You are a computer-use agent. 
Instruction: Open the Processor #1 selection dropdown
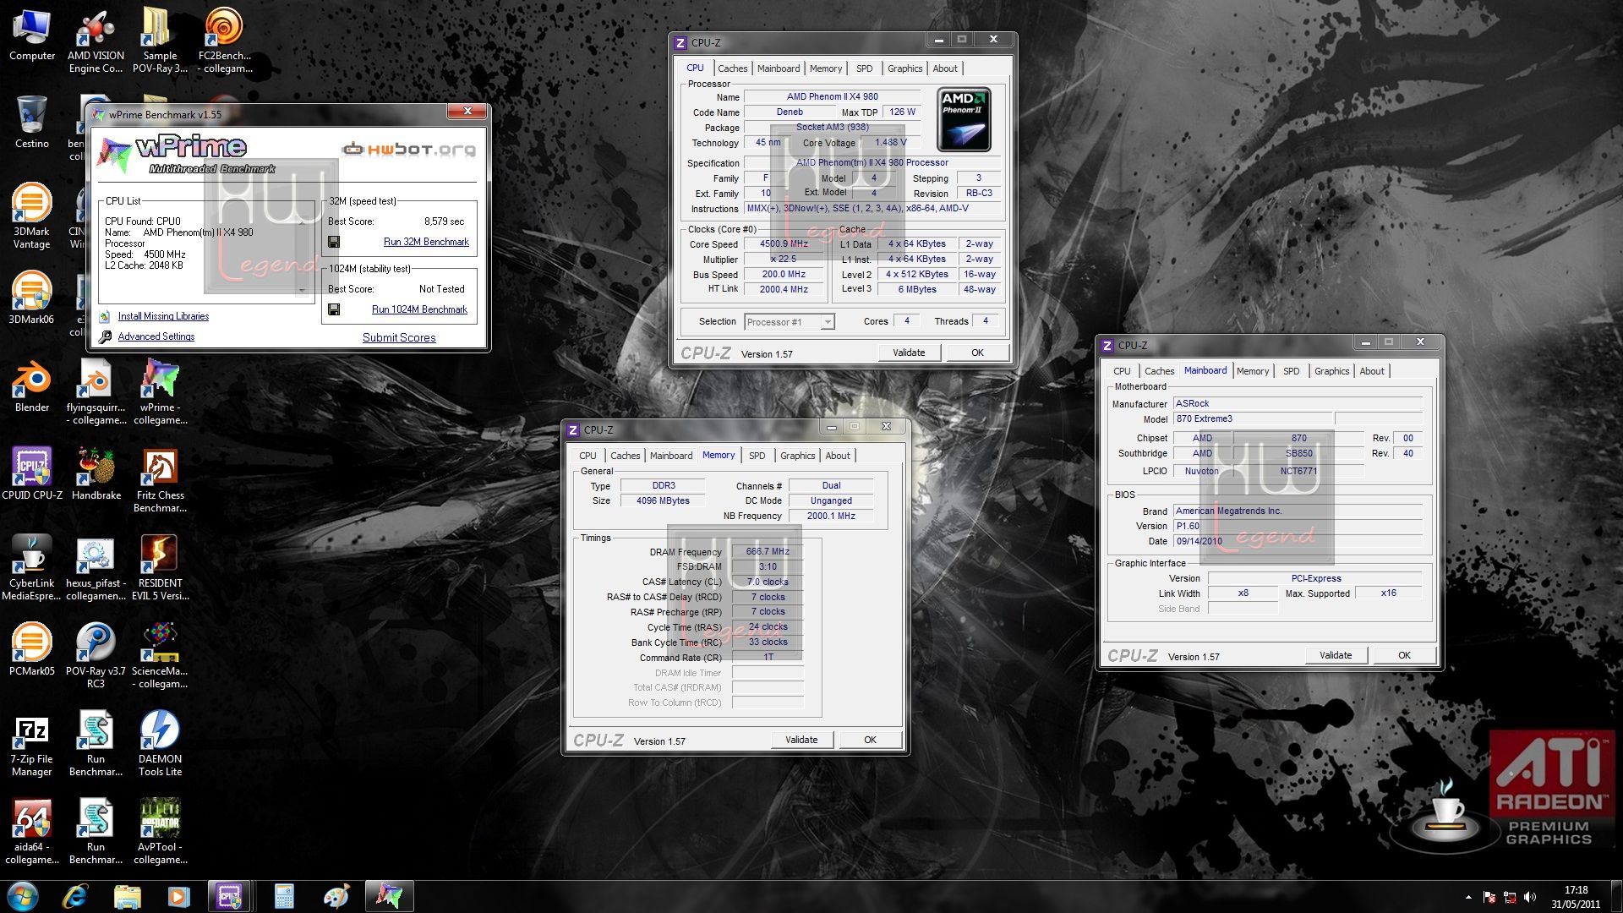[789, 321]
